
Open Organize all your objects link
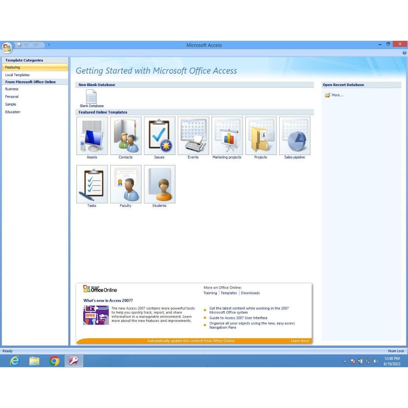(x=252, y=326)
